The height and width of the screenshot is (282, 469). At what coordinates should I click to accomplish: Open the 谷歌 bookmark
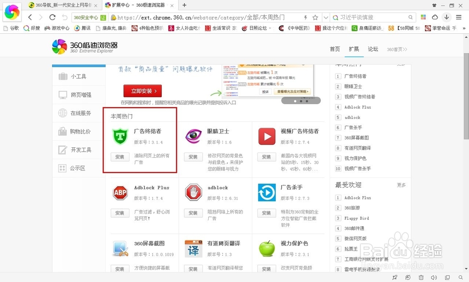pyautogui.click(x=11, y=28)
